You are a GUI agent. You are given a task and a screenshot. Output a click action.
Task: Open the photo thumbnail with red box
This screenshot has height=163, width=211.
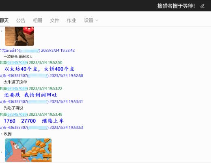tap(19, 36)
